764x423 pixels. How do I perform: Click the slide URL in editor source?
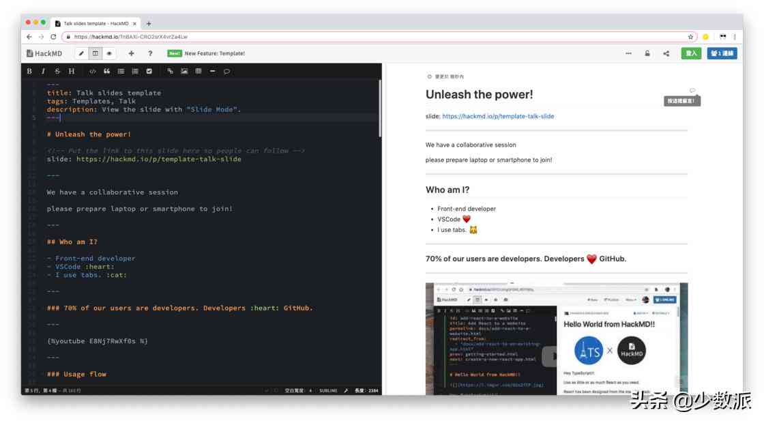tap(159, 159)
